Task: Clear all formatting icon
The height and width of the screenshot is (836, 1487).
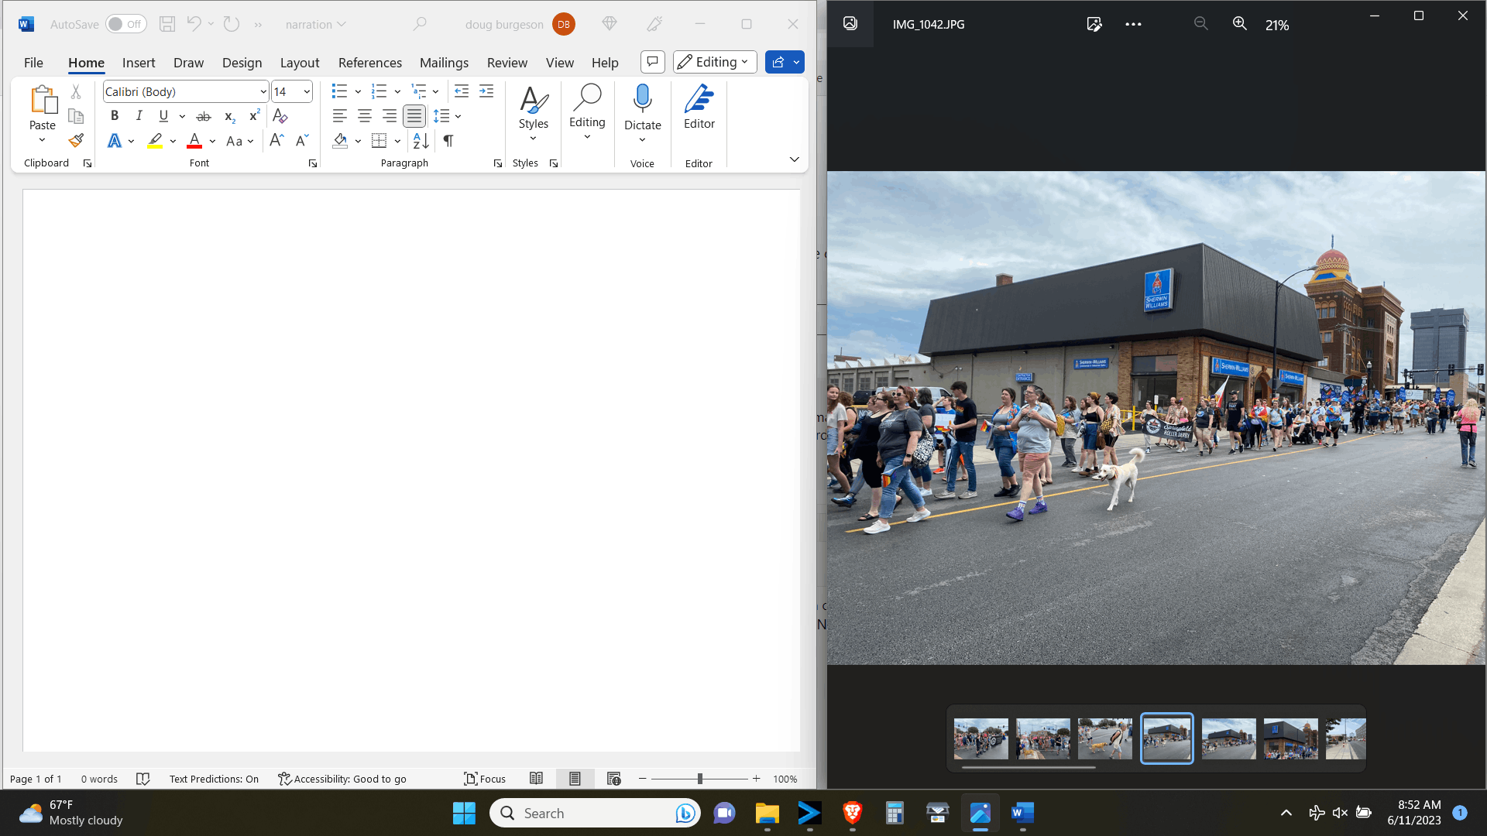Action: point(280,116)
